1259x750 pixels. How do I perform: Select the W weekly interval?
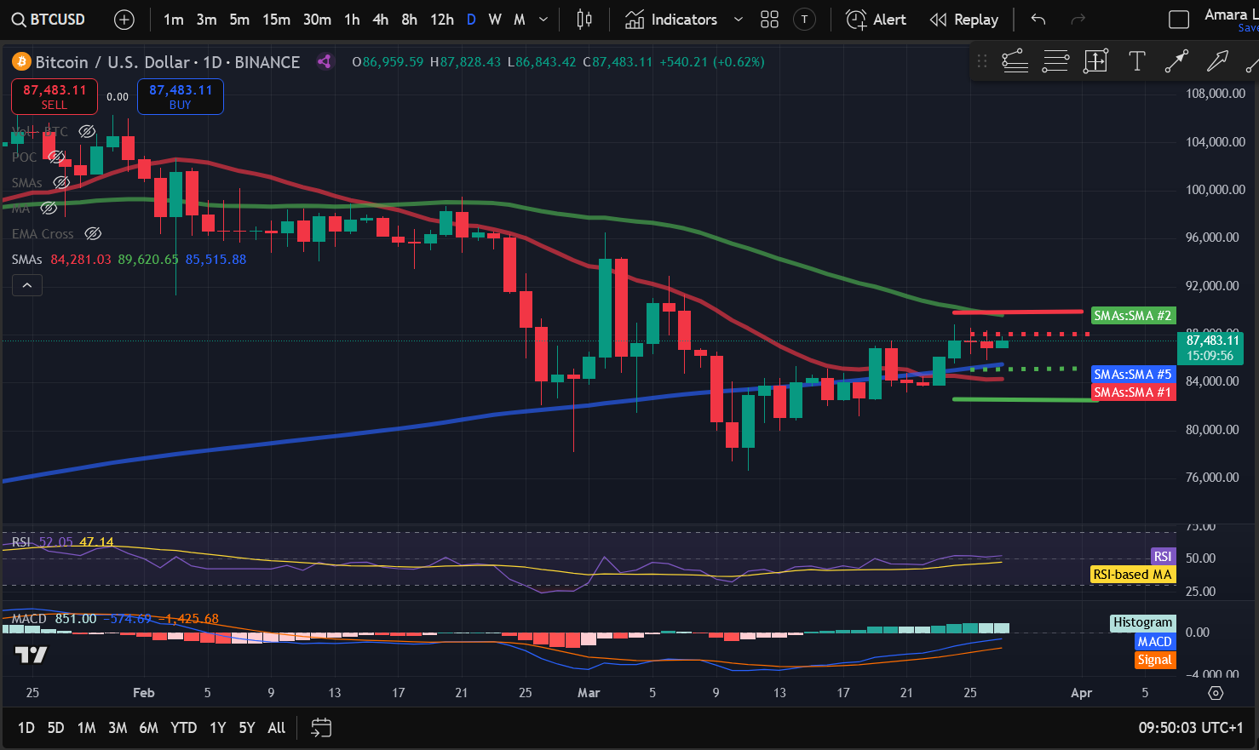pyautogui.click(x=495, y=20)
